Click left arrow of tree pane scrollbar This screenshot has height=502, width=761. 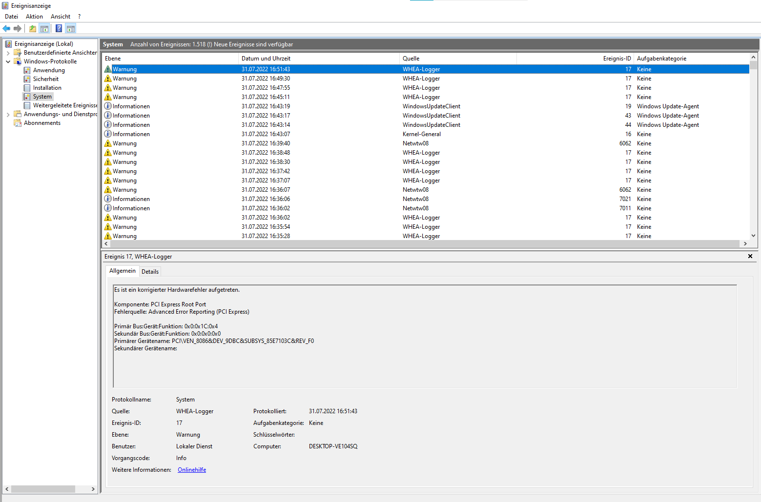pos(7,489)
